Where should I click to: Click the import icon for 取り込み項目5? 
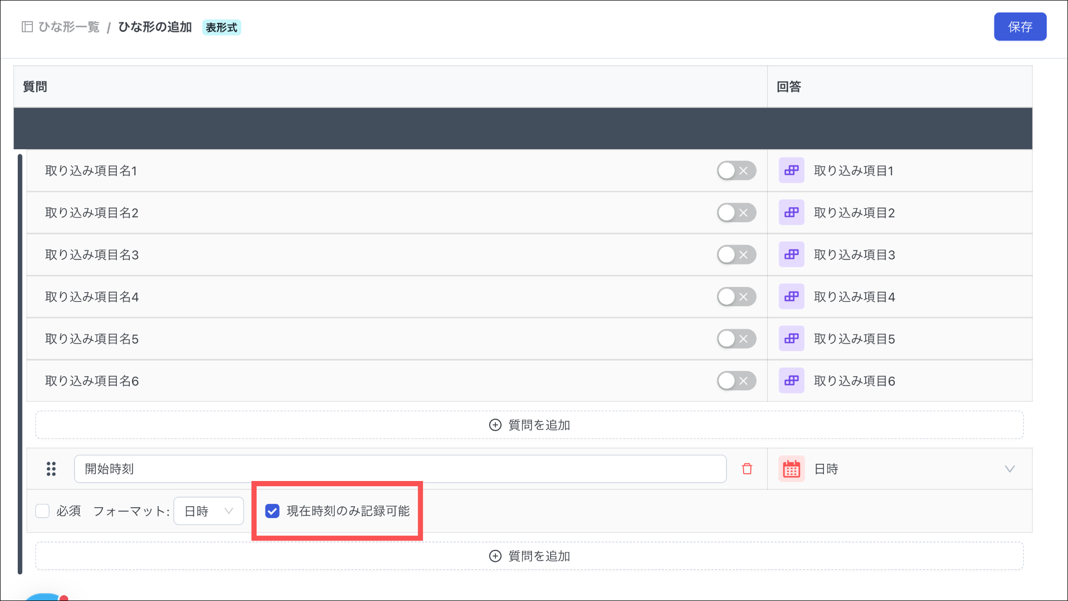(x=791, y=339)
